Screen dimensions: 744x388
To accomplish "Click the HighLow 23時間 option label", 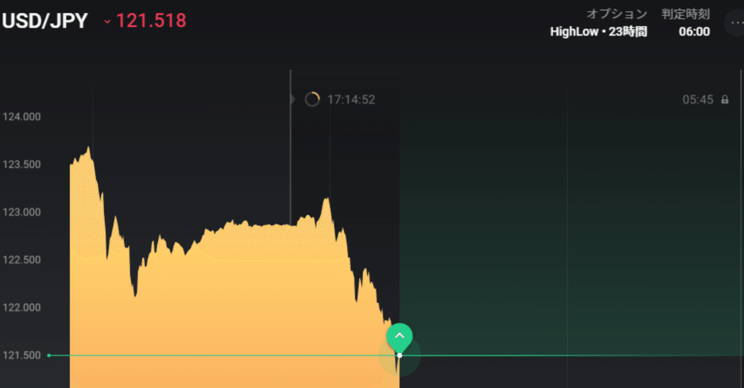I will (598, 31).
